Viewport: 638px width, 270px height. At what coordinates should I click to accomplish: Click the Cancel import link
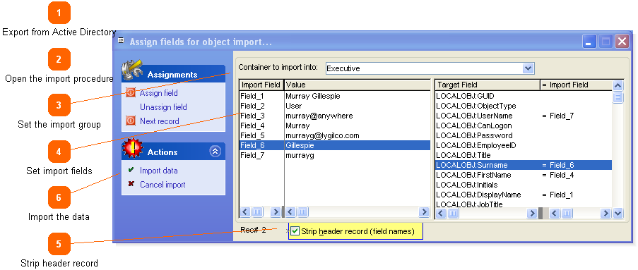(x=163, y=185)
